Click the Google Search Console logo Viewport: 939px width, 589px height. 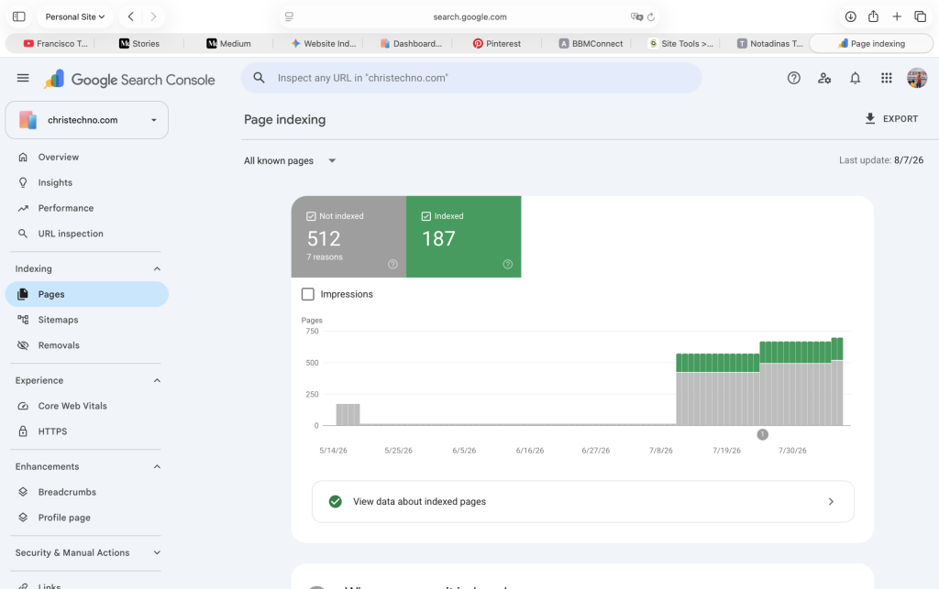click(129, 80)
